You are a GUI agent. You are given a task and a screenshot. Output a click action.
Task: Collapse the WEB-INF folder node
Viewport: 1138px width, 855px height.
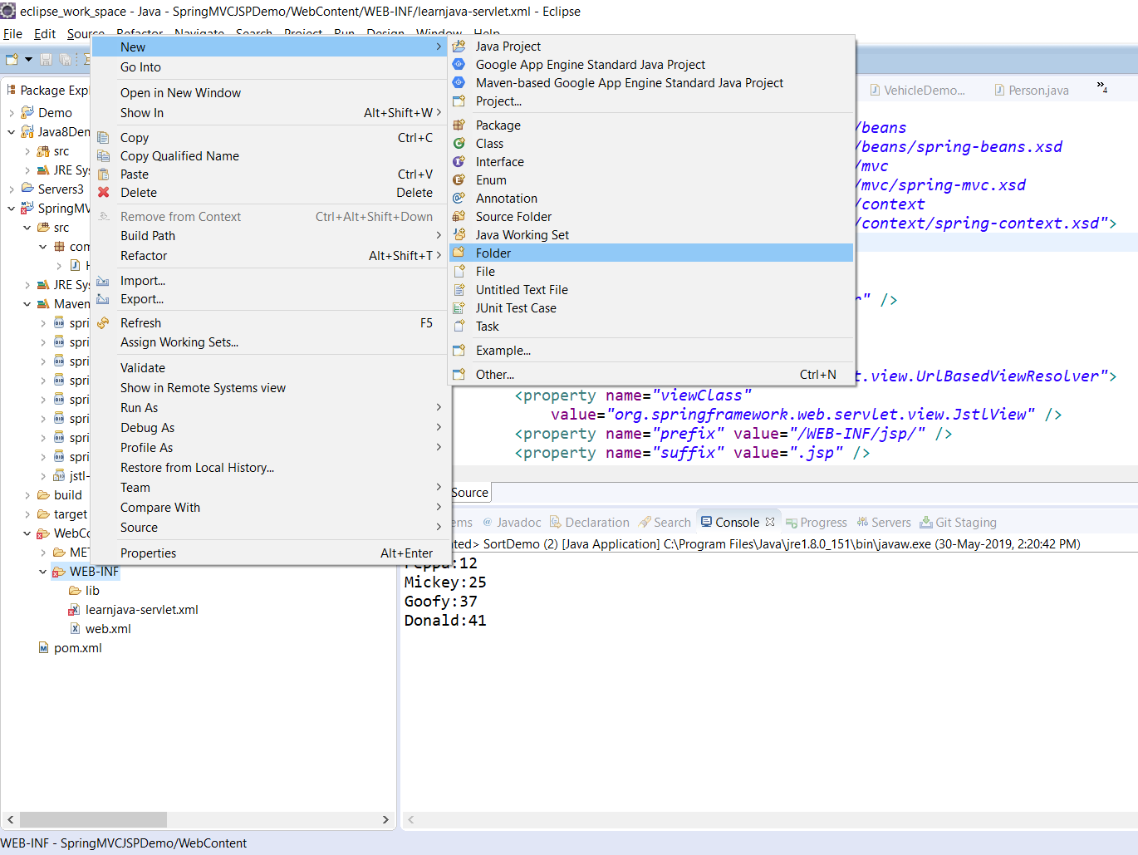coord(43,572)
